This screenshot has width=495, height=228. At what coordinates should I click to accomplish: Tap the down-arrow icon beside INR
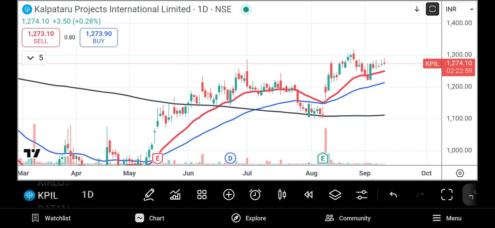(x=417, y=9)
